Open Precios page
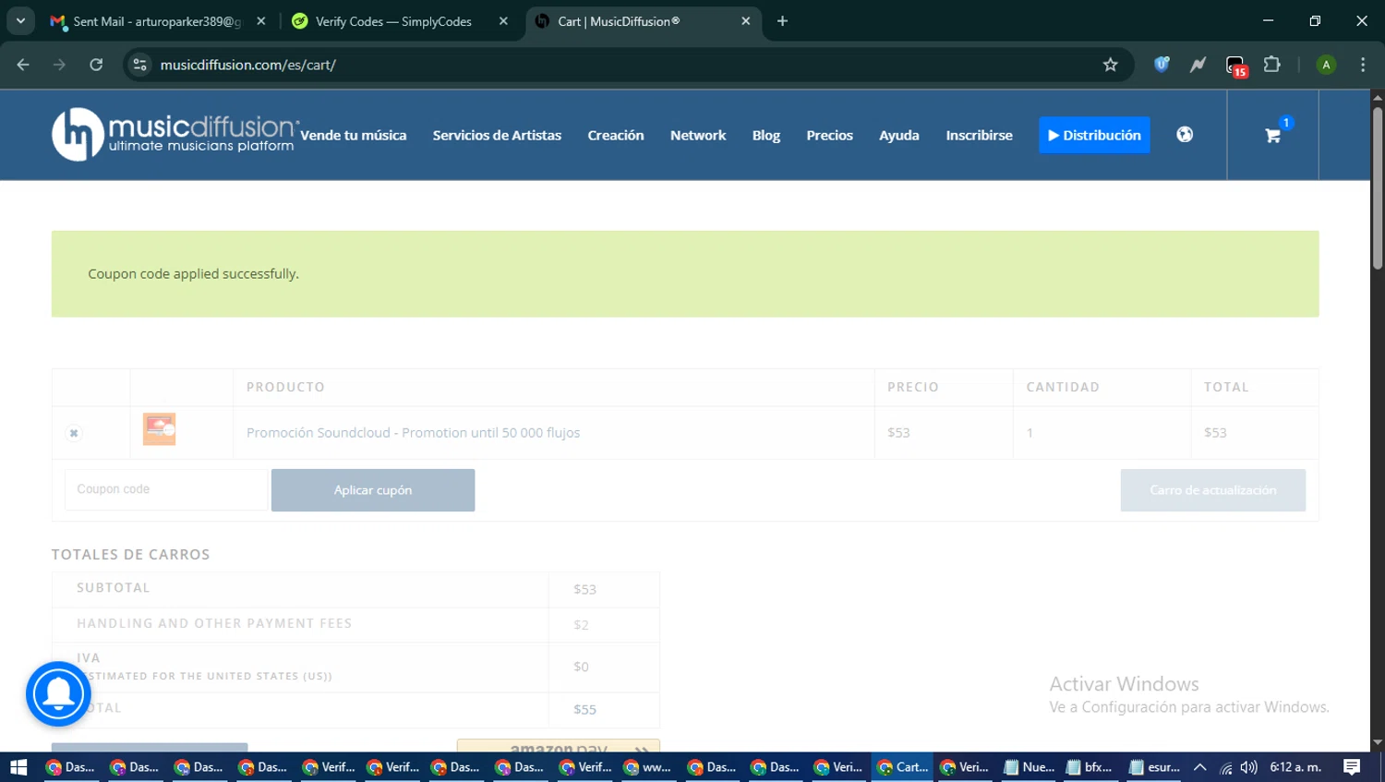Screen dimensions: 1385x782 tap(829, 135)
